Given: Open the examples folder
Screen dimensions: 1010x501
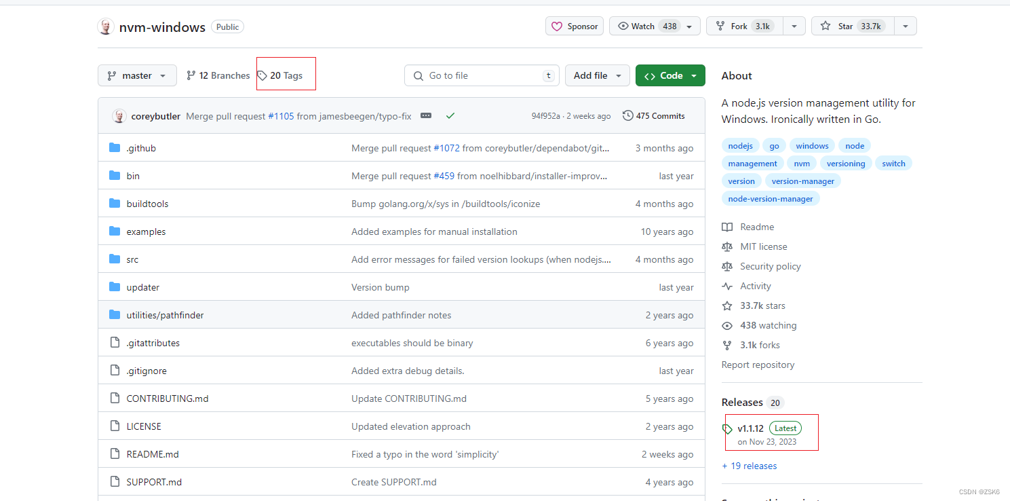Looking at the screenshot, I should tap(146, 231).
